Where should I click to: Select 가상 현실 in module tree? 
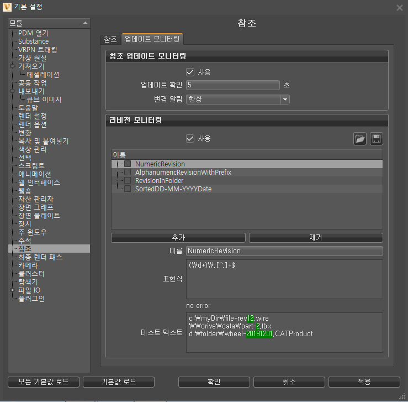pos(32,58)
